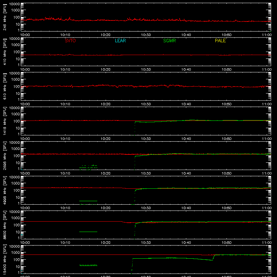Viewport: 277px width, 277px height.
Task: Click 10:10 time label of 610 MHz panel
Action: click(65, 104)
